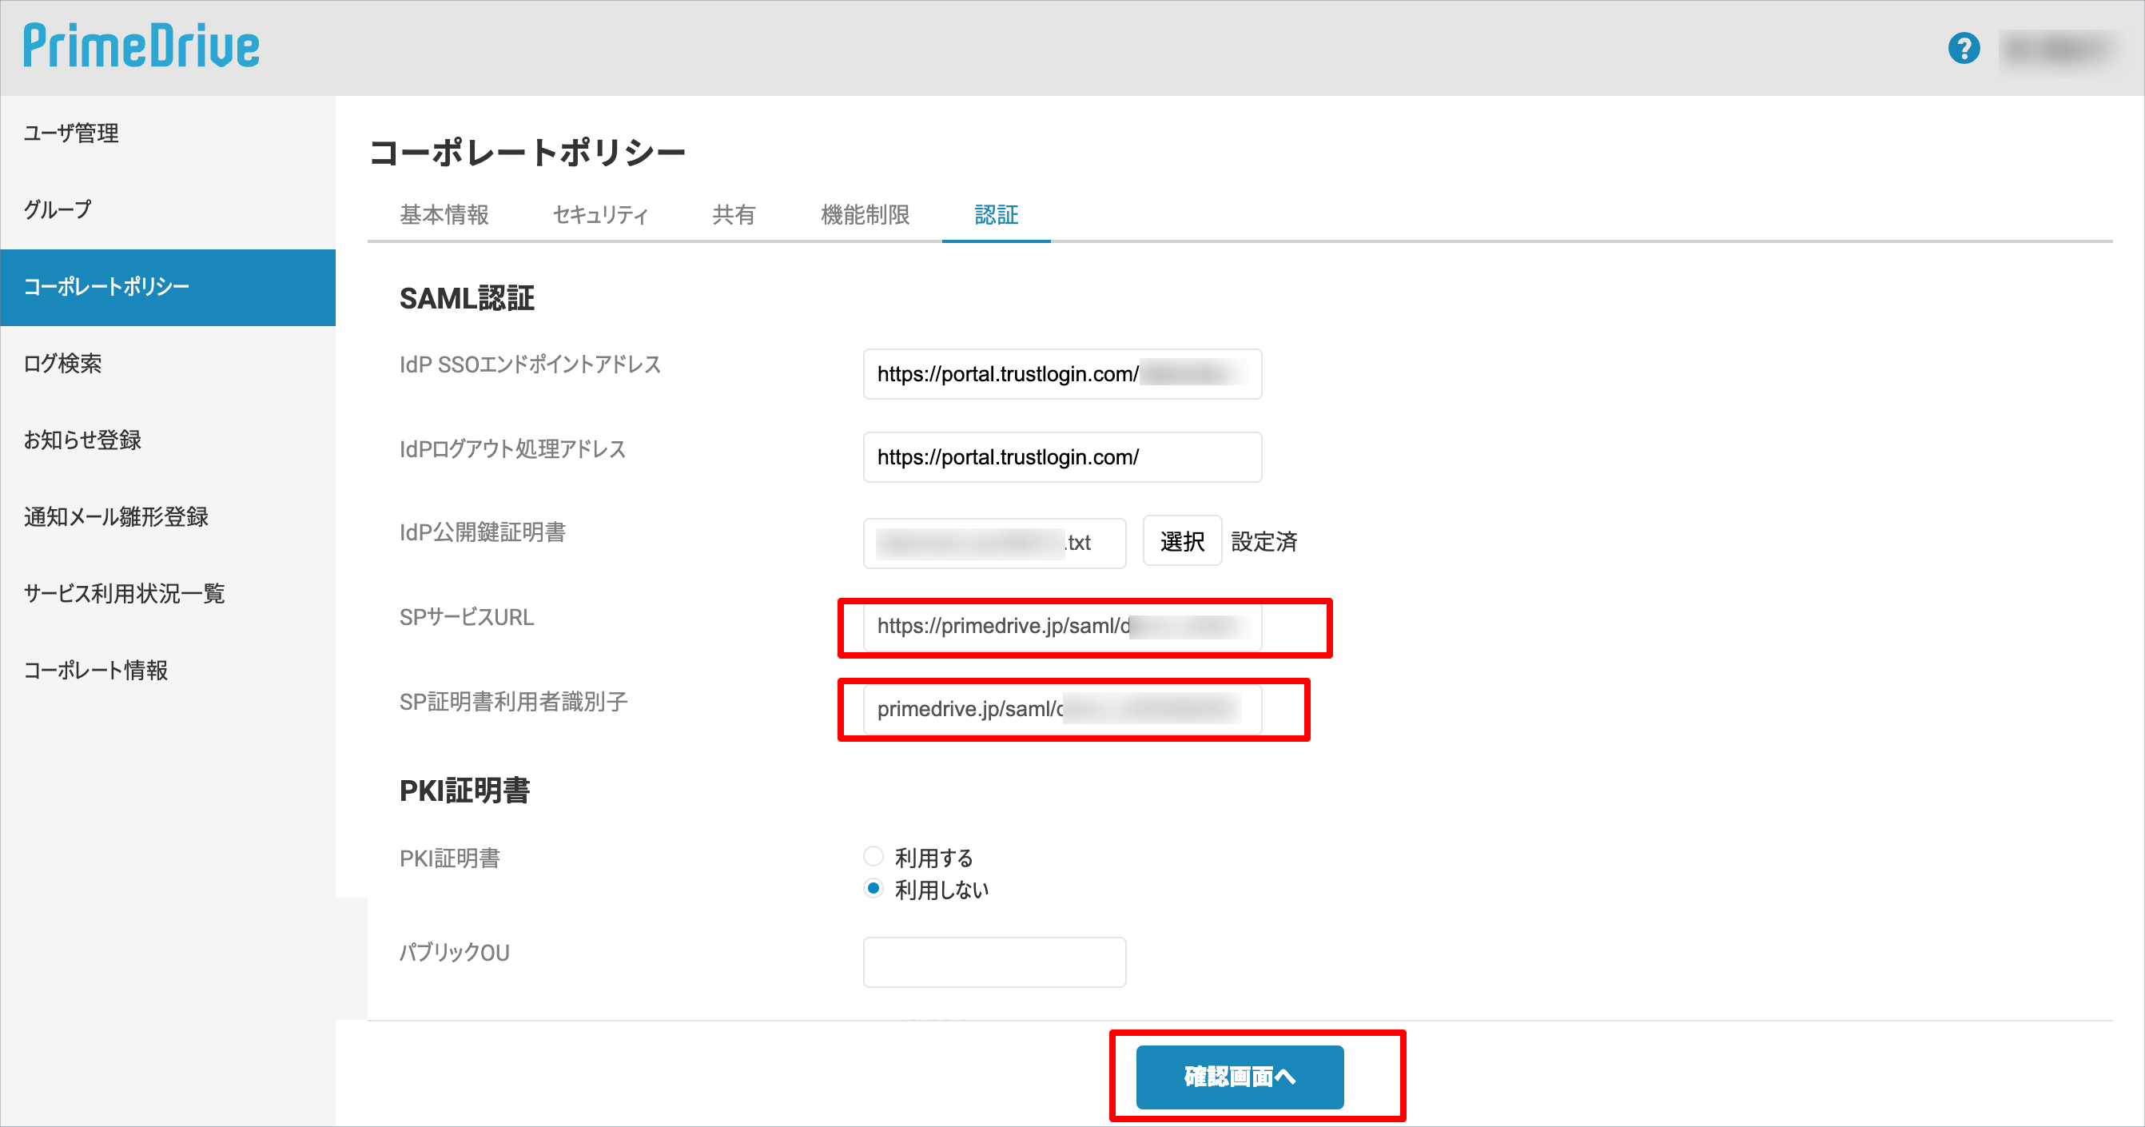Open ログ検索 from the sidebar
Viewport: 2145px width, 1127px height.
click(x=167, y=363)
